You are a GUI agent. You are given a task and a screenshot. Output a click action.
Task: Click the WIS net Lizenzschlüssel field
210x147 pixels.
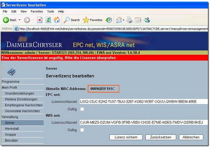click(144, 122)
